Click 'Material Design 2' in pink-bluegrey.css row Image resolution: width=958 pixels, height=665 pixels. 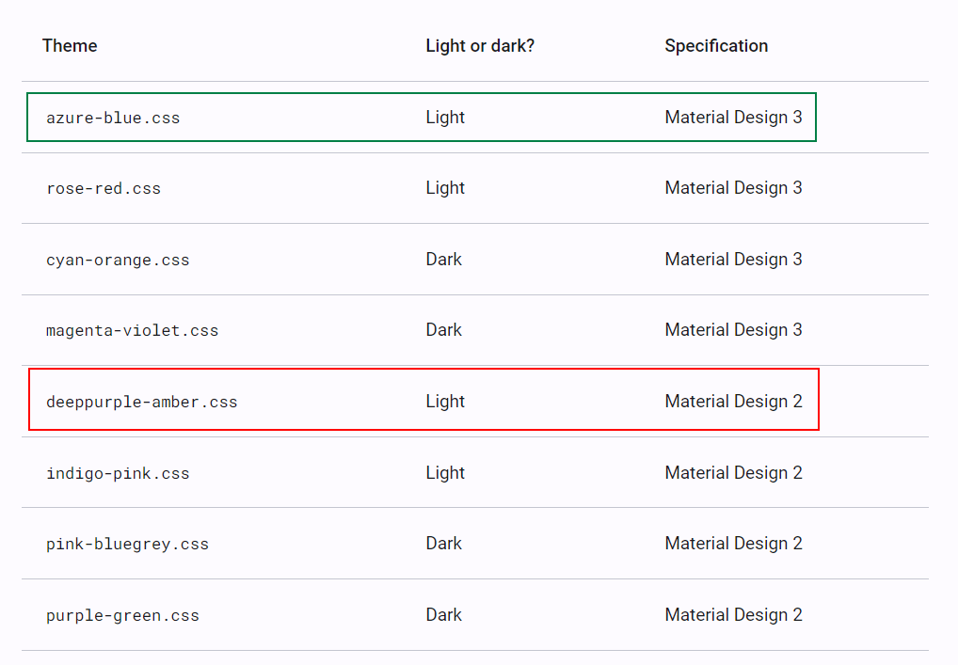pyautogui.click(x=733, y=544)
